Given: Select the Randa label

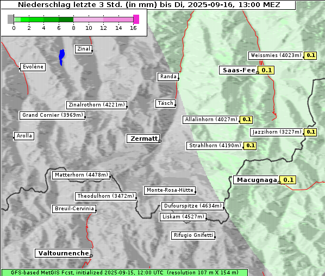Looking at the screenshot, I should point(168,77).
